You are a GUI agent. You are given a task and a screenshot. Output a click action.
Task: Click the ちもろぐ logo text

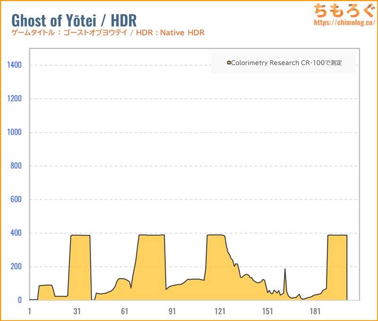342,10
